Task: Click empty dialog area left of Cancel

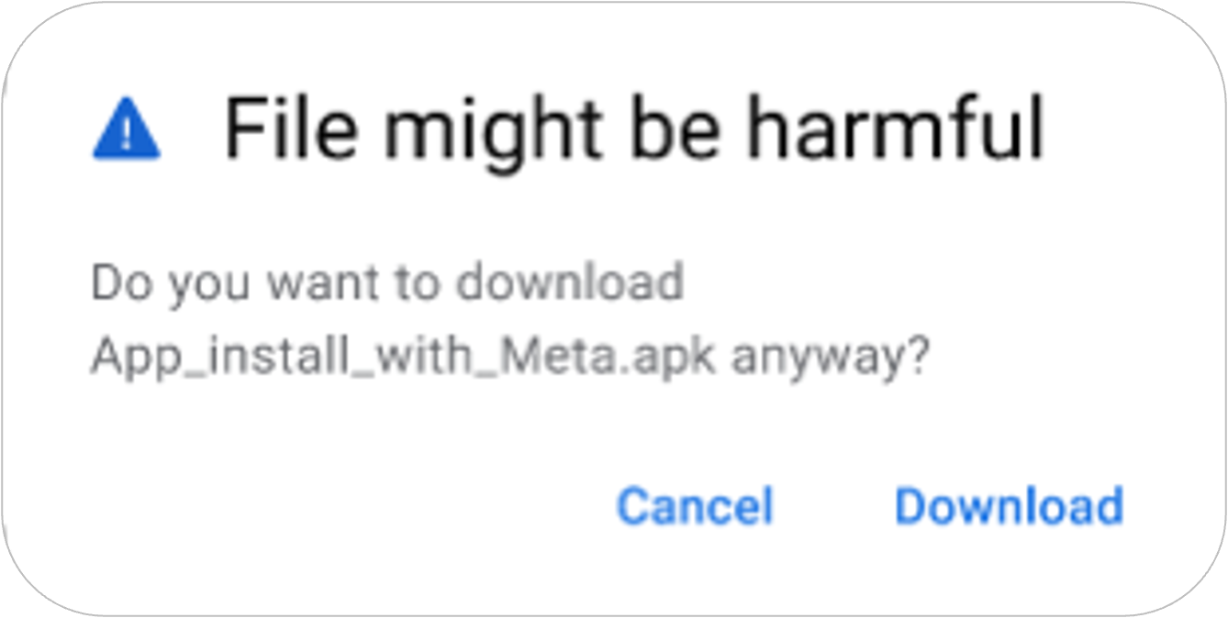Action: click(321, 506)
